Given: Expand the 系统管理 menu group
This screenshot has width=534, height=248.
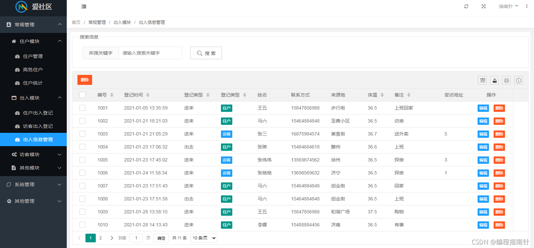Looking at the screenshot, I should [x=33, y=184].
